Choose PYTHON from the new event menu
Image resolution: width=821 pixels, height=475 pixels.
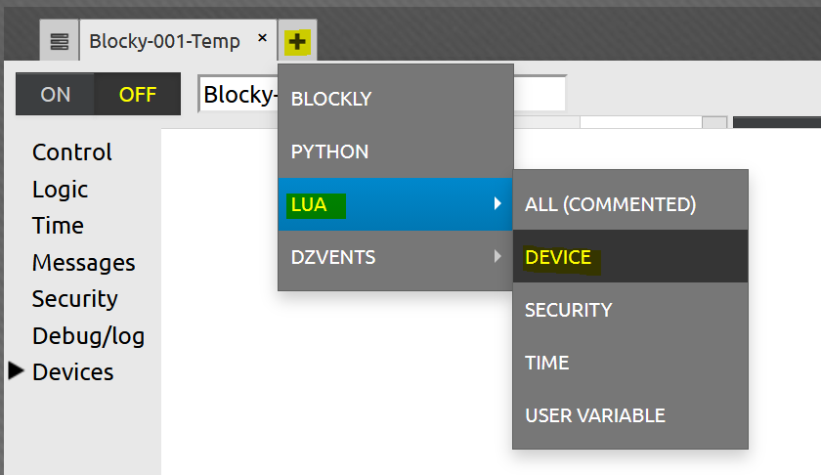tap(330, 151)
